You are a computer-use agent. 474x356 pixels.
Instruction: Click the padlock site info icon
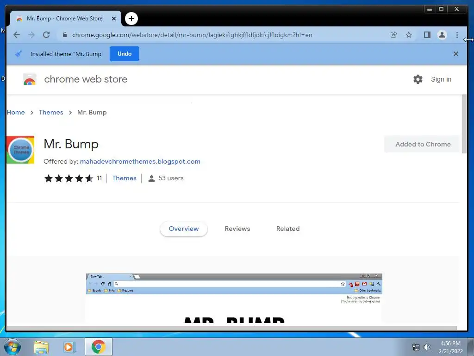pos(65,35)
